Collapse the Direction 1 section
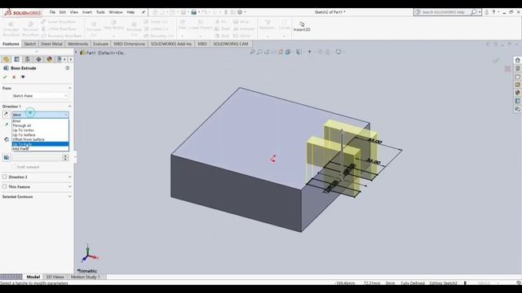 tap(69, 107)
